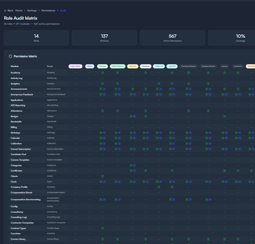This screenshot has height=244, width=255.
Task: Click the back arrow icon
Action: 5,11
